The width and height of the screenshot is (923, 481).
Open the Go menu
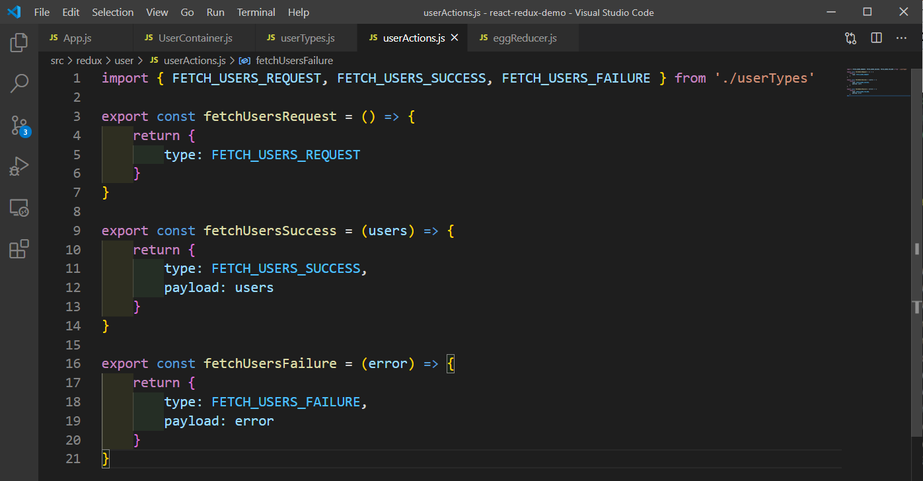point(187,12)
